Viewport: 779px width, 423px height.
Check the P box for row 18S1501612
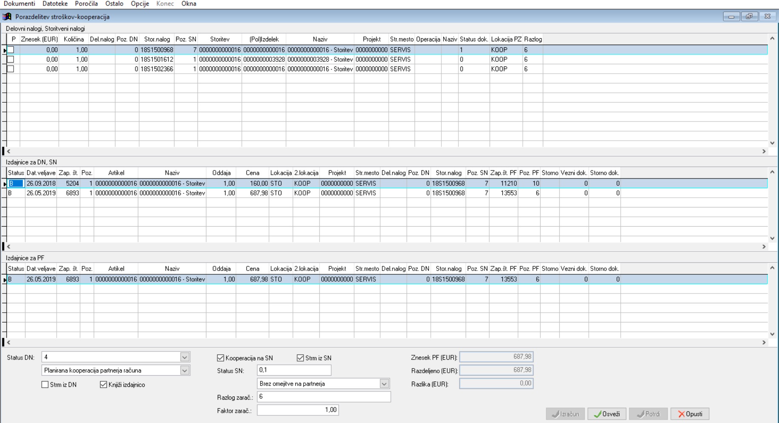coord(11,59)
